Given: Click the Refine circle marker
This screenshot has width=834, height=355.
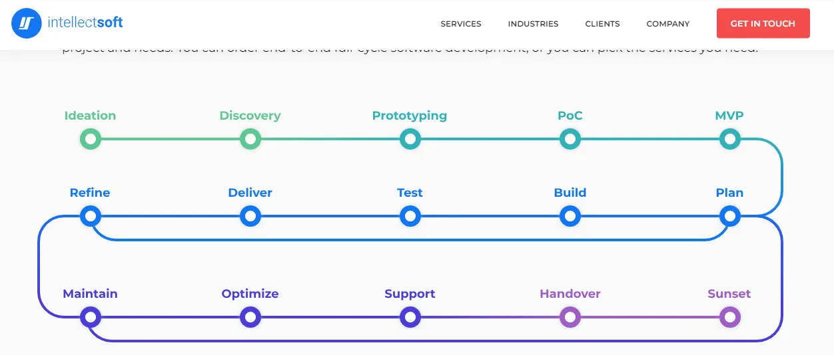Looking at the screenshot, I should [x=90, y=216].
